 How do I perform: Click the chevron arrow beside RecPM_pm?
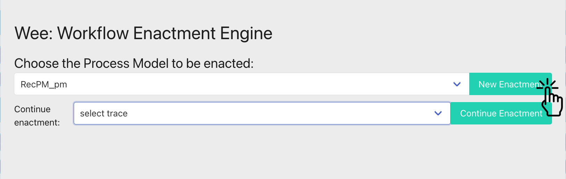click(457, 84)
